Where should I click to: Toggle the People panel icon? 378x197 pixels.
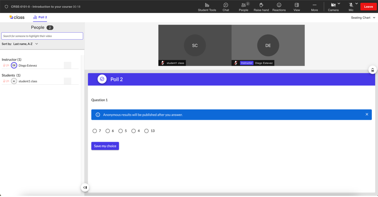243,7
